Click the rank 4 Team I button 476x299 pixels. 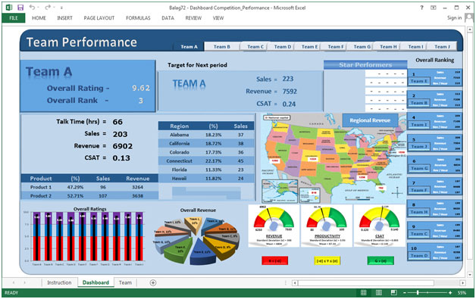click(x=419, y=125)
